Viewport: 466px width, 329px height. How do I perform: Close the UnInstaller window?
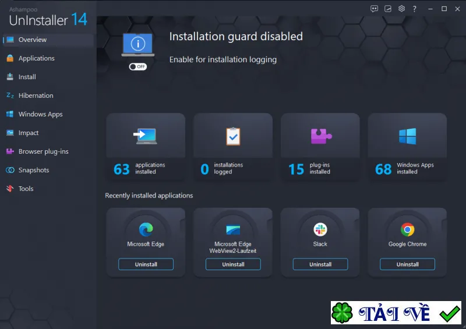458,9
